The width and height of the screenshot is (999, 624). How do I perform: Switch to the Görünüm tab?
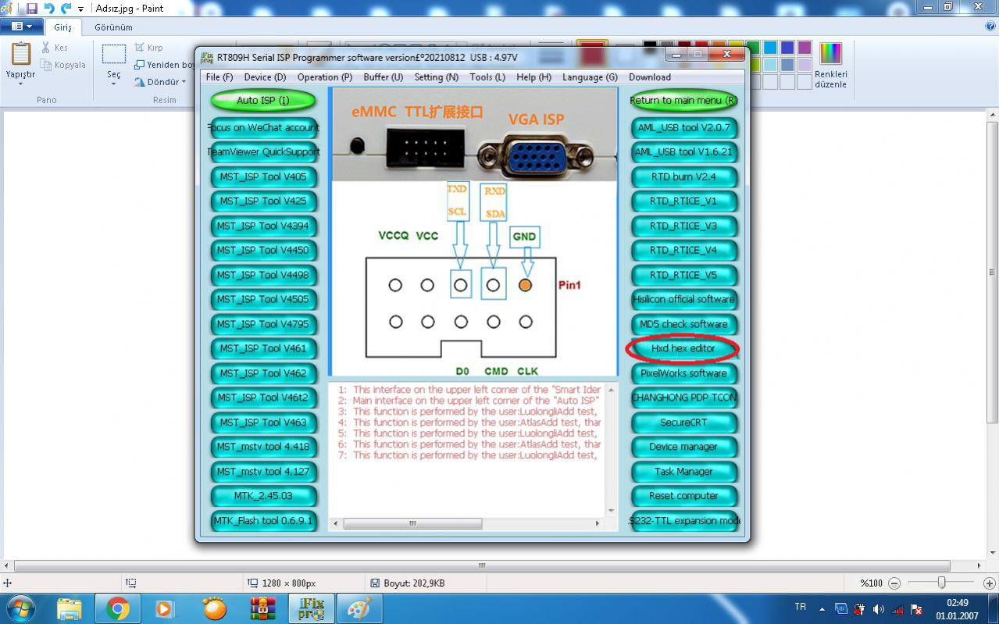coord(113,27)
